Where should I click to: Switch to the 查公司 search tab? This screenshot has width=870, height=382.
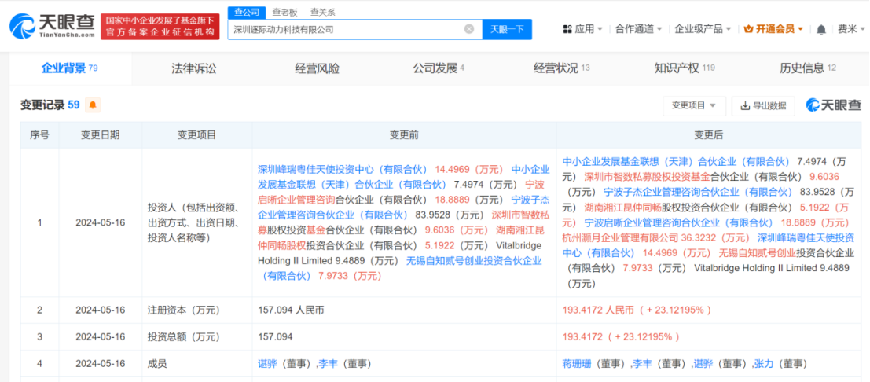[x=246, y=12]
